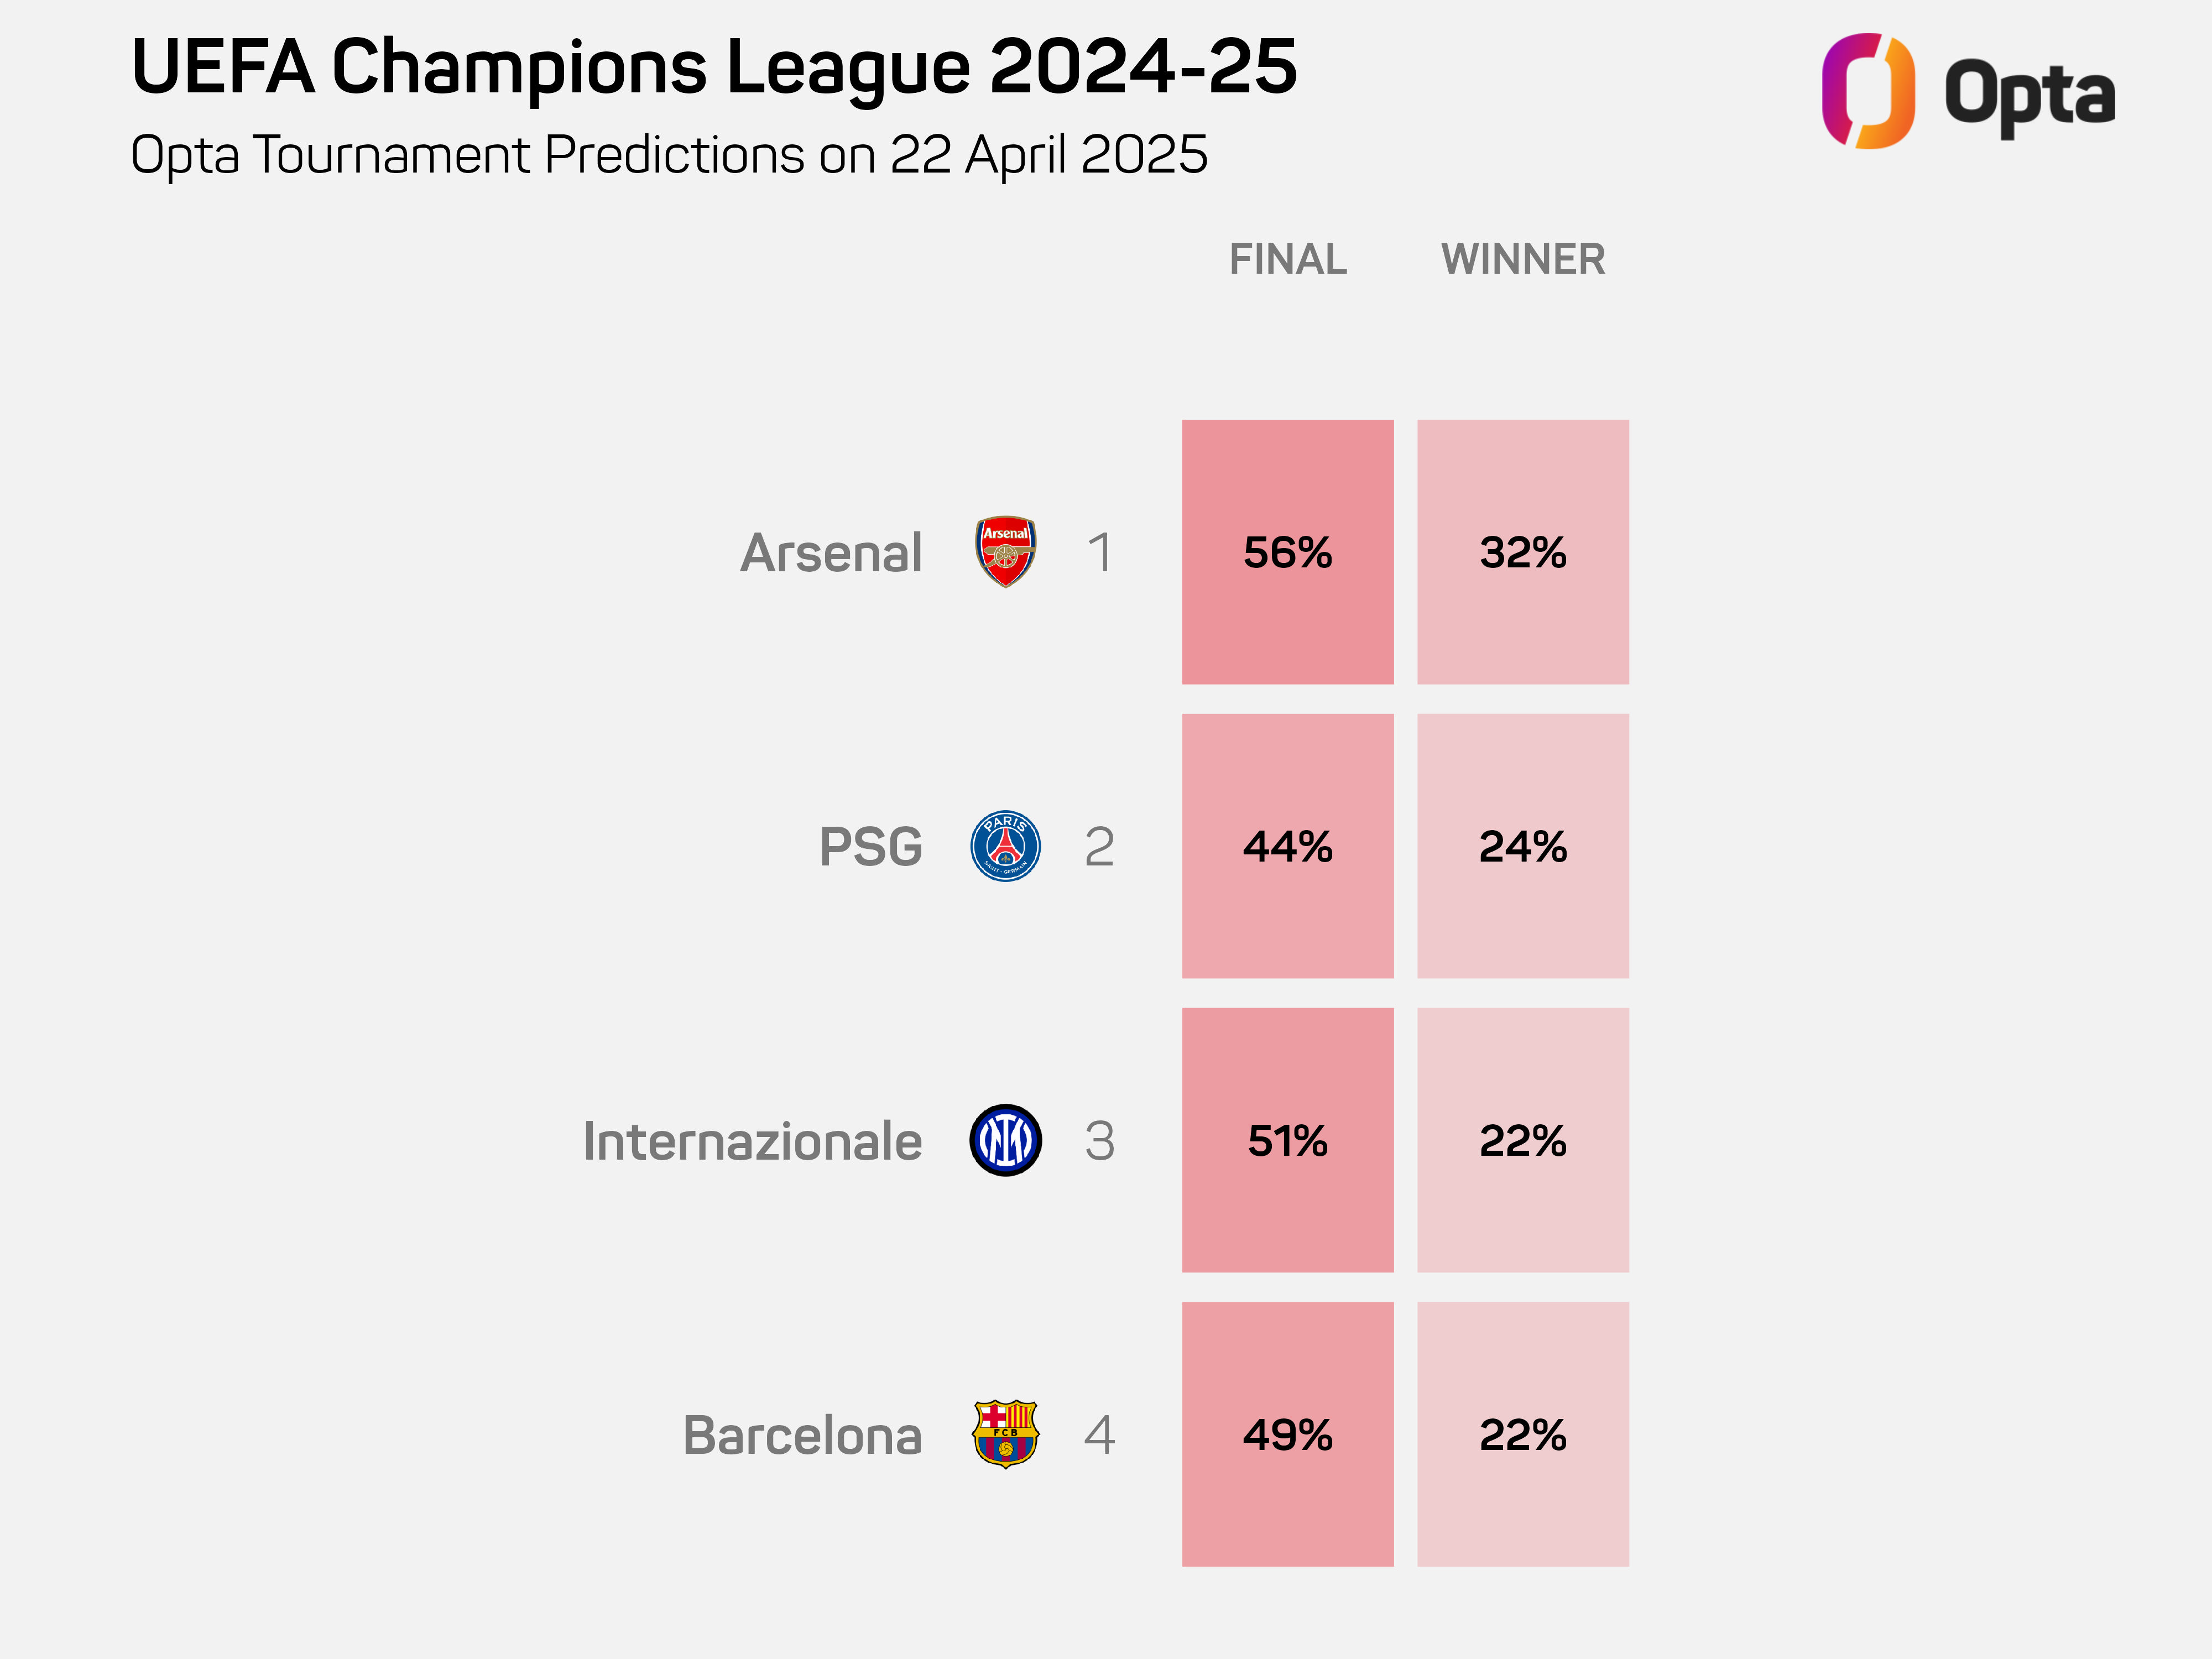Select the FINAL column header
Screen dimensions: 2212x1659
click(1287, 259)
